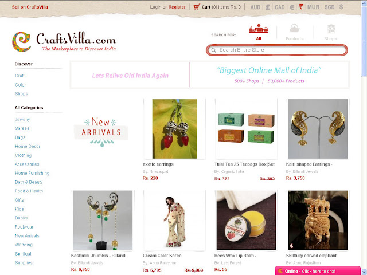This screenshot has width=367, height=275.
Task: Click the CraftsVilla spiral logo
Action: 22,42
